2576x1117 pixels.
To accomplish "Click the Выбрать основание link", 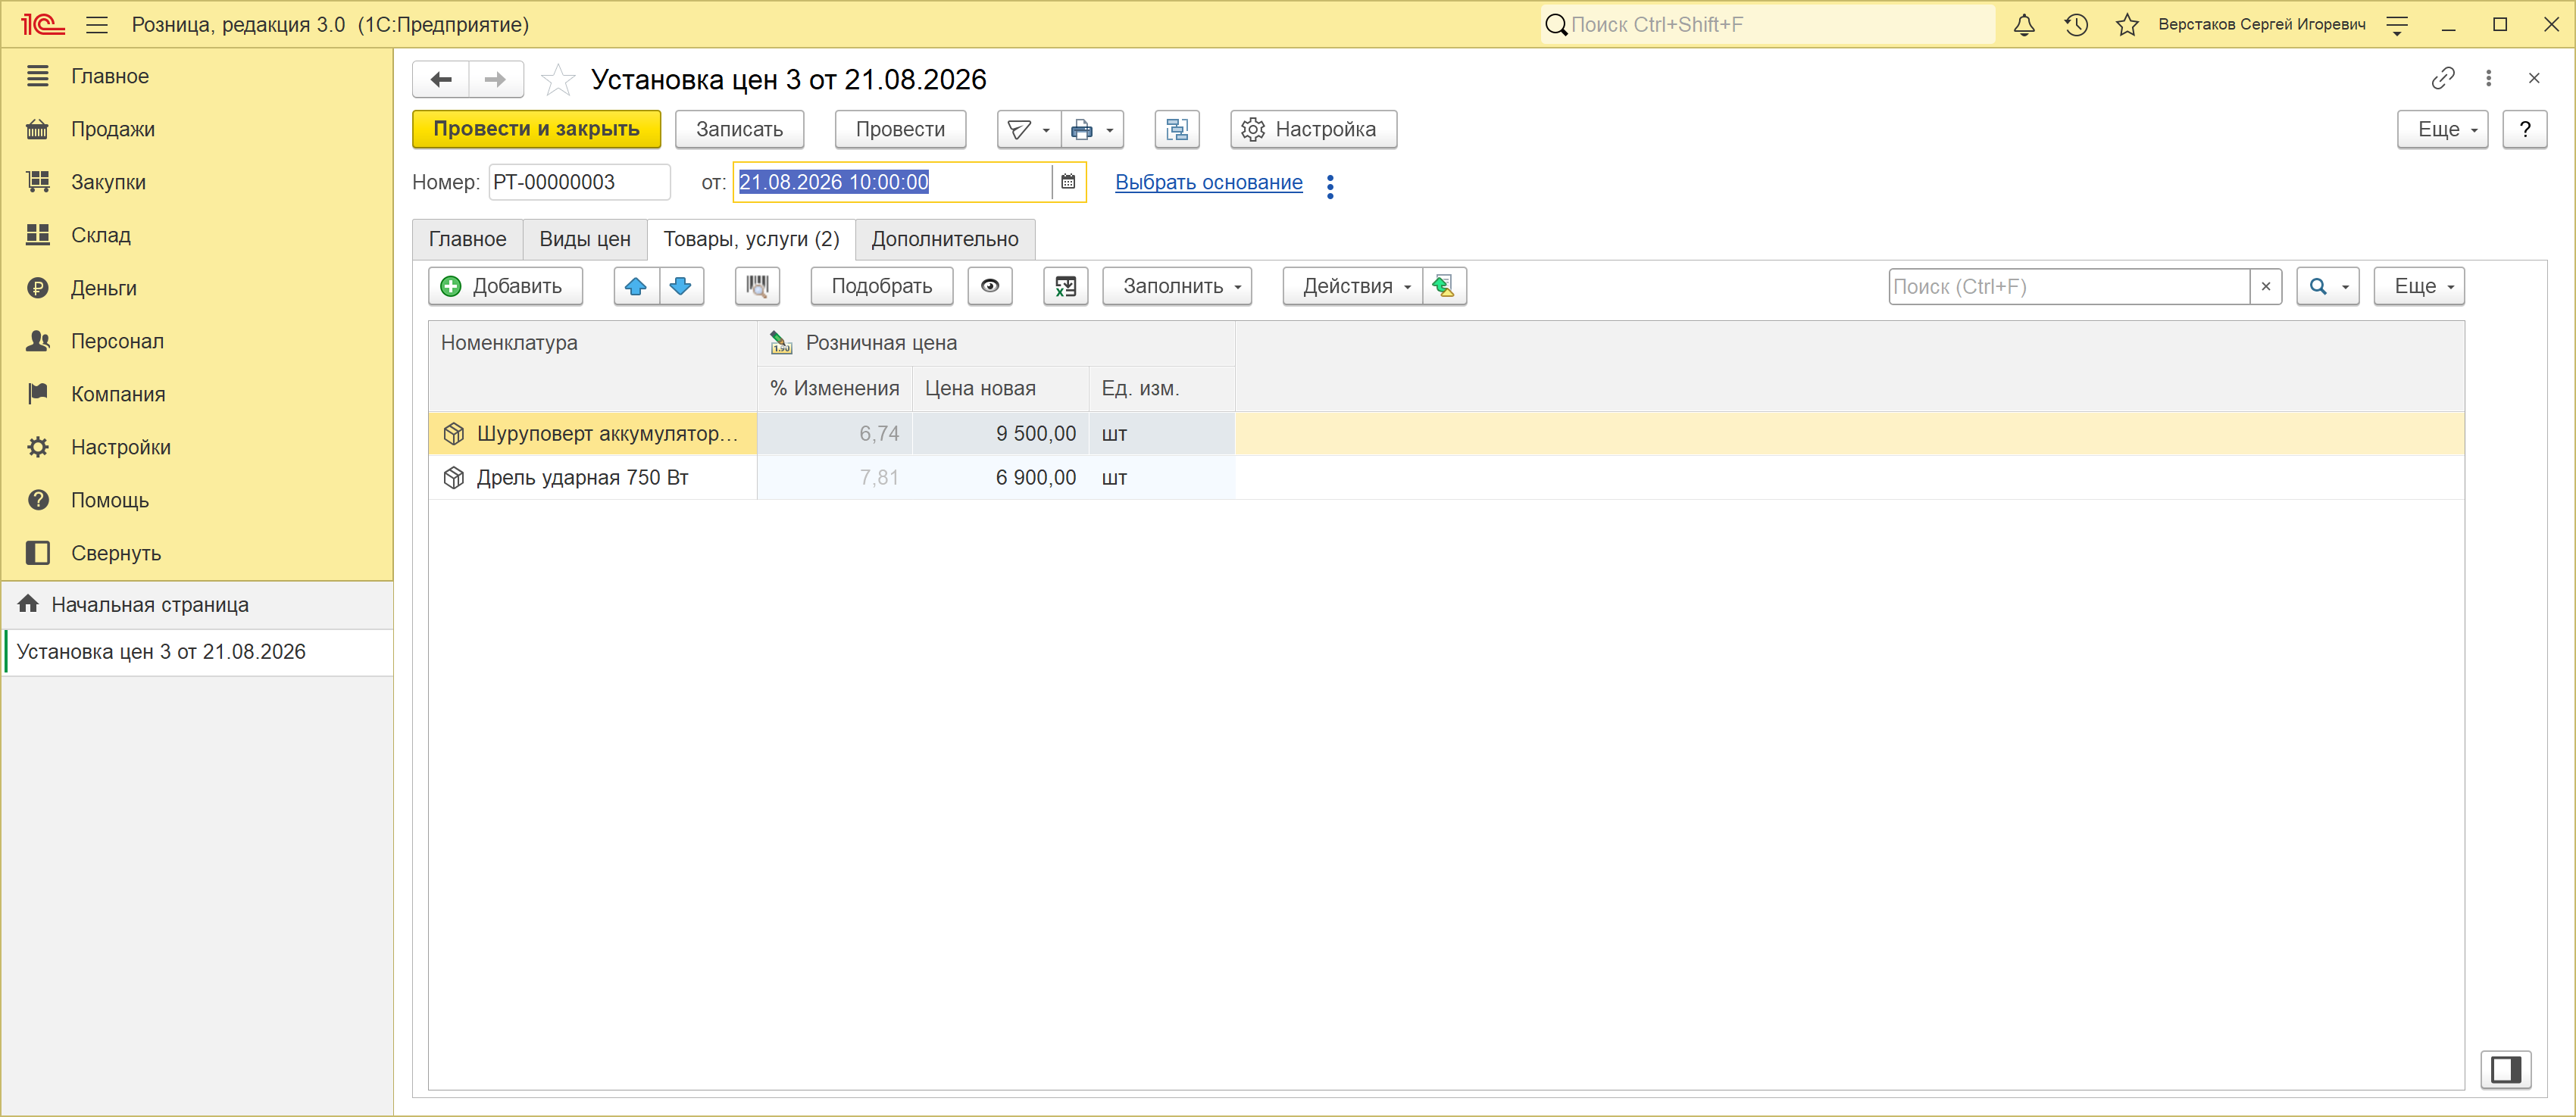I will tap(1209, 182).
